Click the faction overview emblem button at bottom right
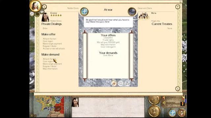The height and width of the screenshot is (118, 211). click(172, 113)
